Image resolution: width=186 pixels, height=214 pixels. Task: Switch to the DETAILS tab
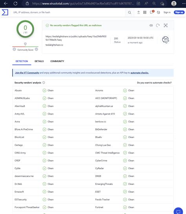[x=39, y=61]
